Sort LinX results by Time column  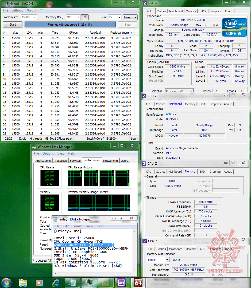(55, 33)
